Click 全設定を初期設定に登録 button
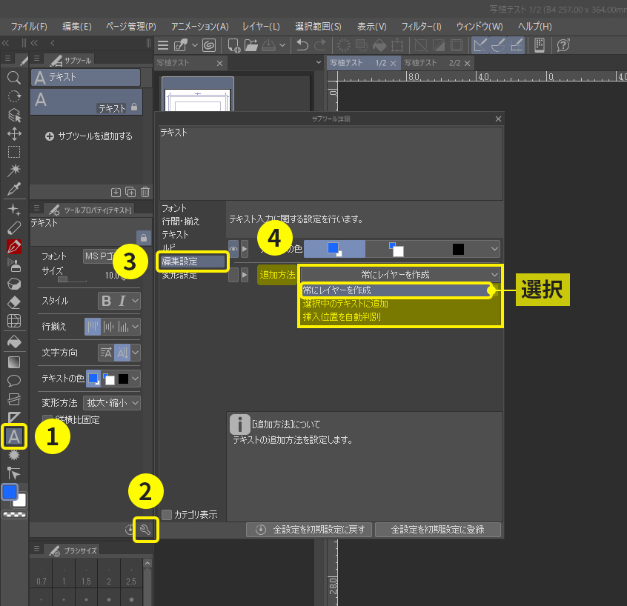The height and width of the screenshot is (606, 627). (x=437, y=530)
